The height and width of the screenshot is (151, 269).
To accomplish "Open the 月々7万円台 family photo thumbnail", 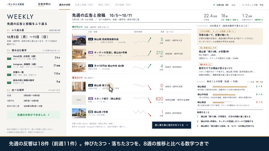I will click(x=79, y=67).
